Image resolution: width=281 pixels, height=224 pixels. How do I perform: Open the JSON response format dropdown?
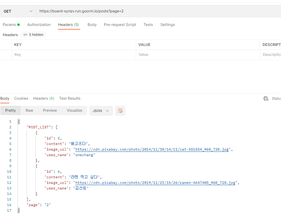tap(101, 111)
